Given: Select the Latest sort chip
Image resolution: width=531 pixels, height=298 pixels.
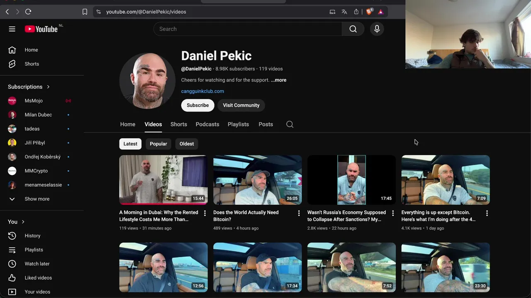Looking at the screenshot, I should pyautogui.click(x=130, y=144).
